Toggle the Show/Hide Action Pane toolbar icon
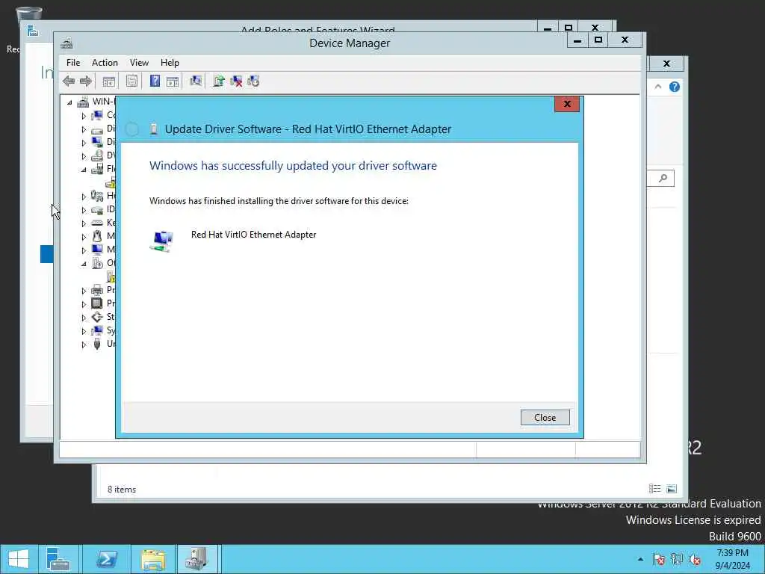The image size is (765, 574). (x=173, y=81)
